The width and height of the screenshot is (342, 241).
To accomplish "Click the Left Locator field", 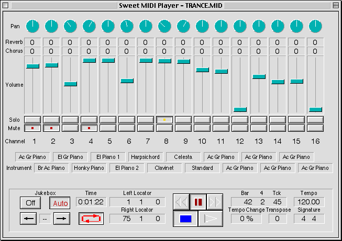I will [137, 202].
